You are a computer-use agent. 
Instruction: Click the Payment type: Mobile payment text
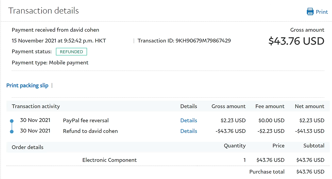coord(50,63)
